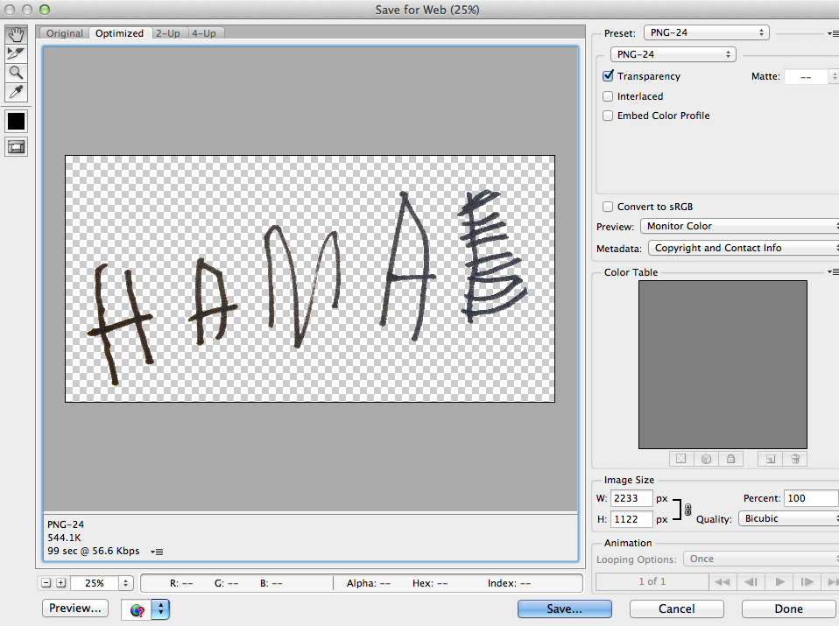Image resolution: width=839 pixels, height=626 pixels.
Task: Click the 544.1K file size text
Action: 64,538
